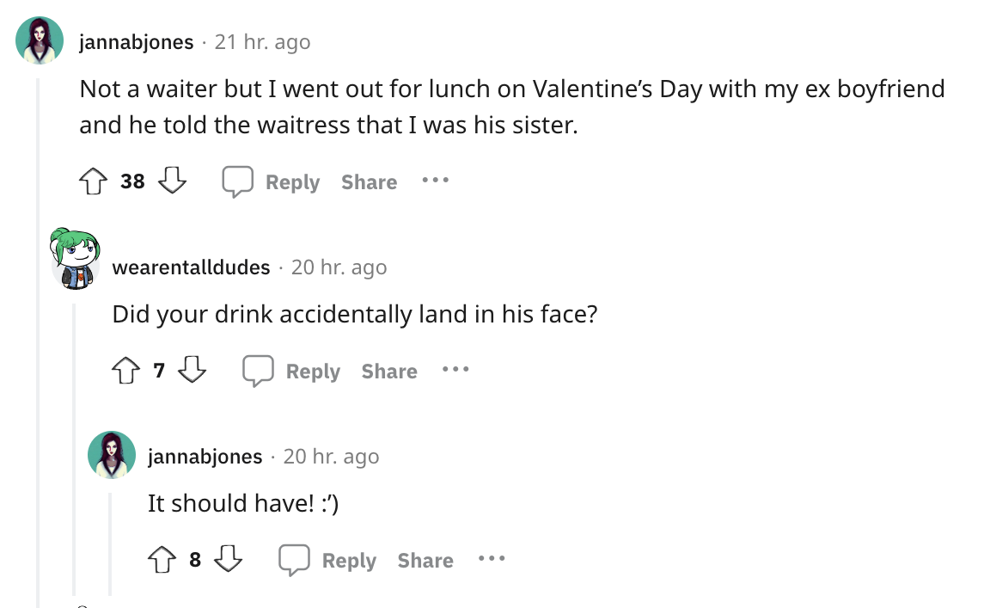
Task: Click the reply bubble icon under 'It should have!'
Action: click(296, 560)
